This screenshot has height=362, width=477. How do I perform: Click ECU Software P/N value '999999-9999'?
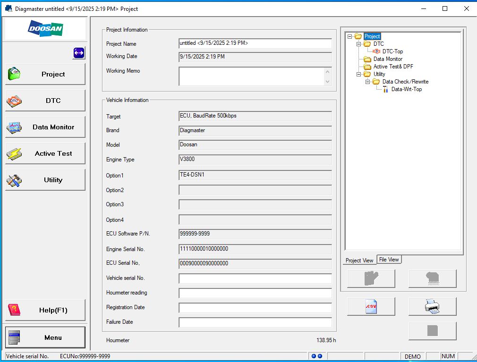point(255,234)
